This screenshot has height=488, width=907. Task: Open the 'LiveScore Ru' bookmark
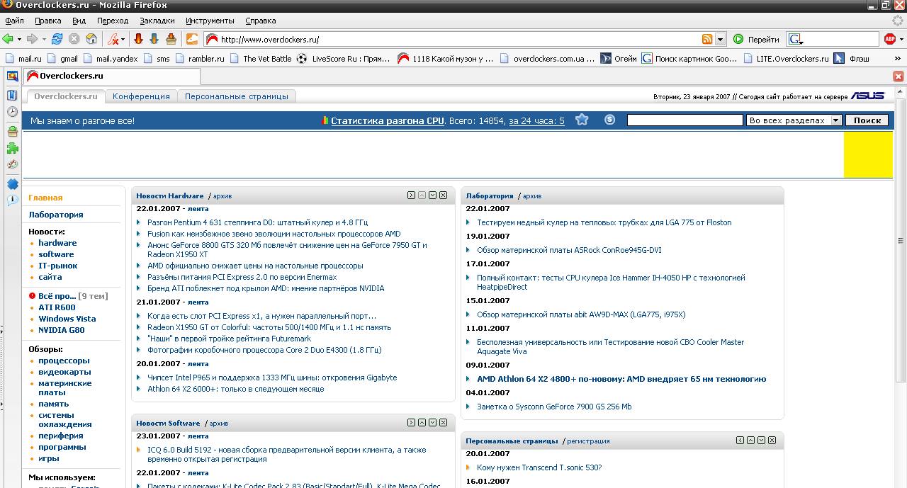coord(344,59)
